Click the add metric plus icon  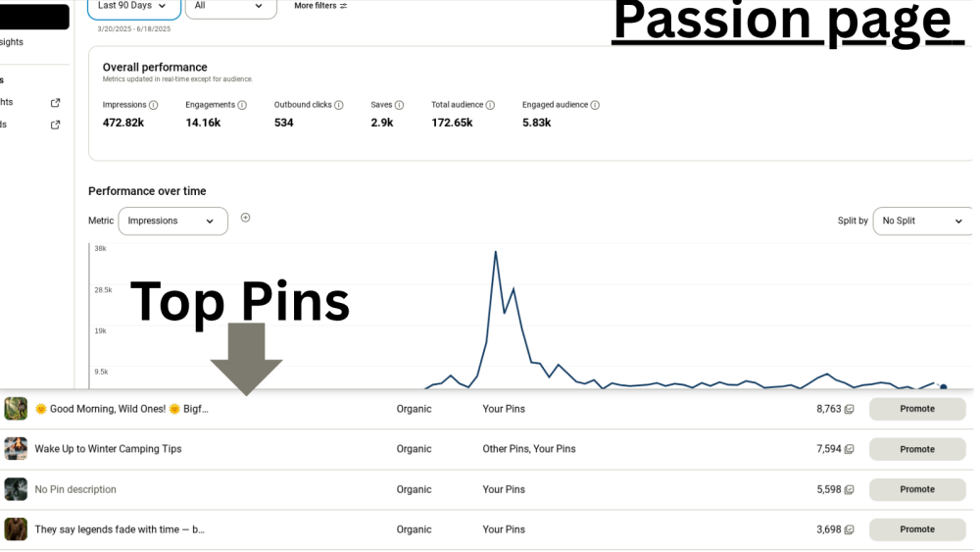(x=246, y=218)
